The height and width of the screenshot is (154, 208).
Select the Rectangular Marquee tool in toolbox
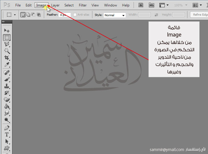click(x=7, y=37)
